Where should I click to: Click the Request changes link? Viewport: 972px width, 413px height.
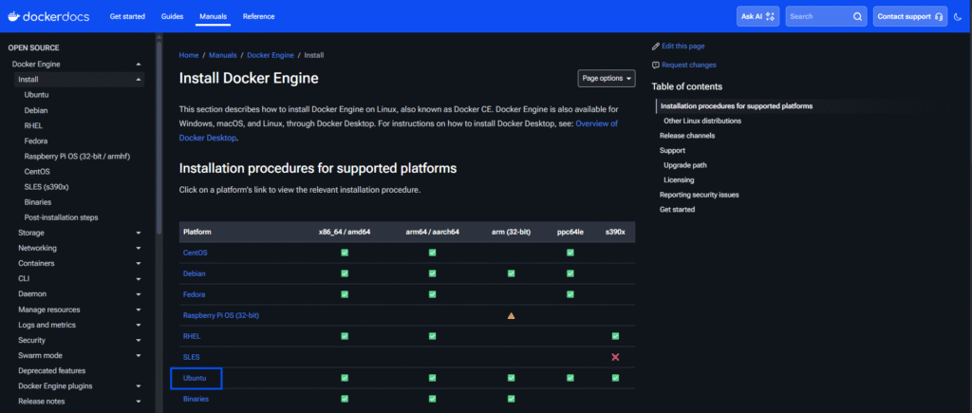[688, 65]
